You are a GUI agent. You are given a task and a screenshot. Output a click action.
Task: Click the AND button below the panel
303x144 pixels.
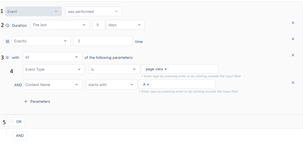tap(20, 136)
